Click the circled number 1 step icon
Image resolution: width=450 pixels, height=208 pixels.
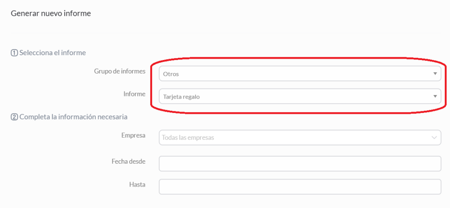pos(15,53)
